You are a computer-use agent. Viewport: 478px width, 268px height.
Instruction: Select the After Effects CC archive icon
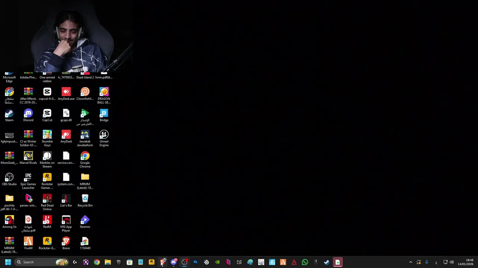28,96
